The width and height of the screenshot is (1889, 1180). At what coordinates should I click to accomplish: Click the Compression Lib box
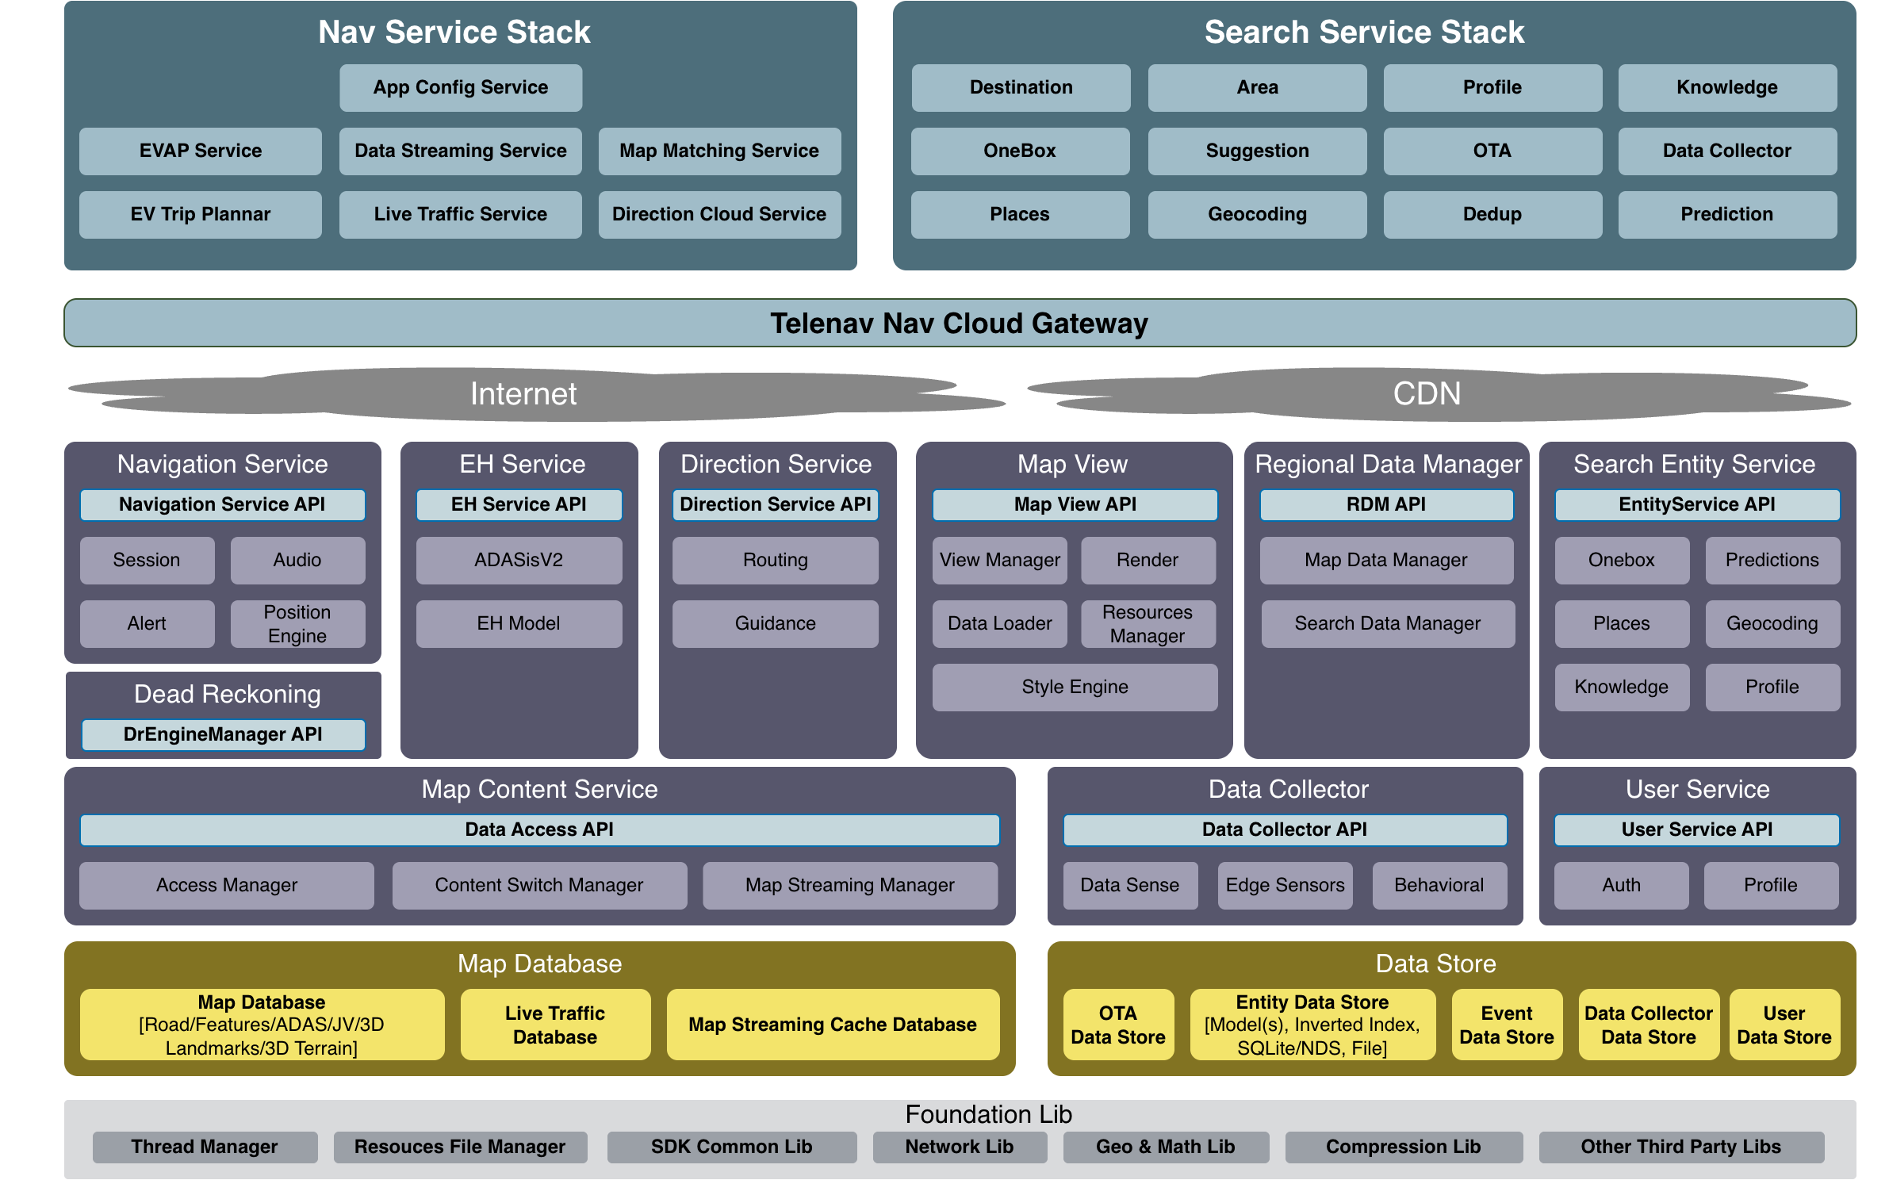[1404, 1147]
